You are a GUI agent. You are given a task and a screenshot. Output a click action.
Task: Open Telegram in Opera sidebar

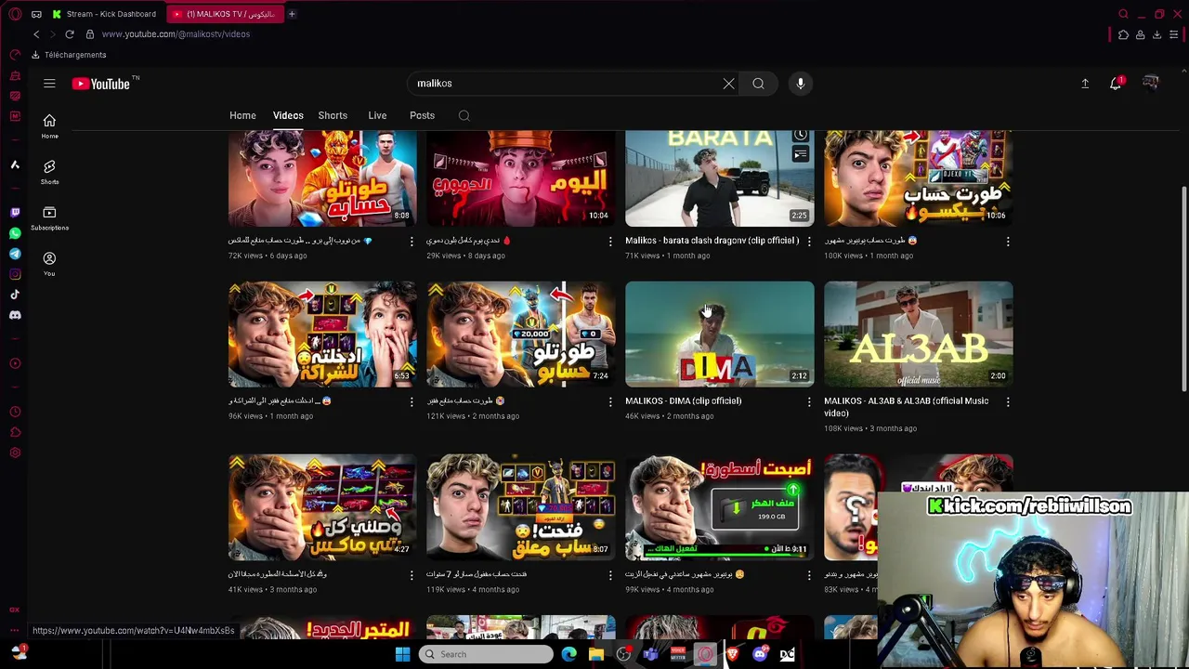pyautogui.click(x=15, y=254)
